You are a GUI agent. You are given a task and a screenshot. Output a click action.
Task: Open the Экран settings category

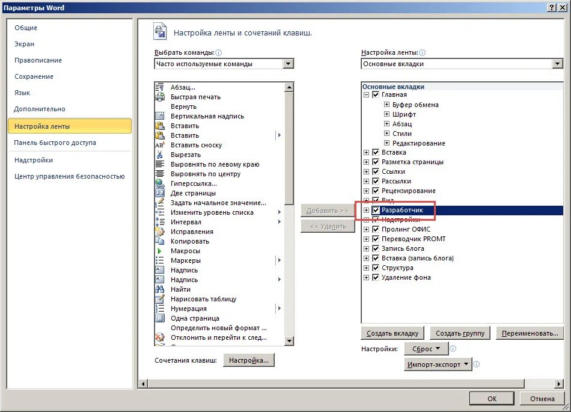pyautogui.click(x=25, y=44)
